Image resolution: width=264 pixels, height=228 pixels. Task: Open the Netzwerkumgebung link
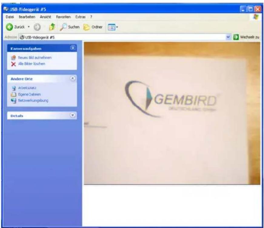tap(33, 100)
